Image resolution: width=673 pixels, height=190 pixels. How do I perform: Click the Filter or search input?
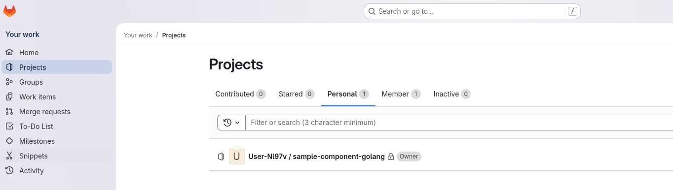(459, 123)
